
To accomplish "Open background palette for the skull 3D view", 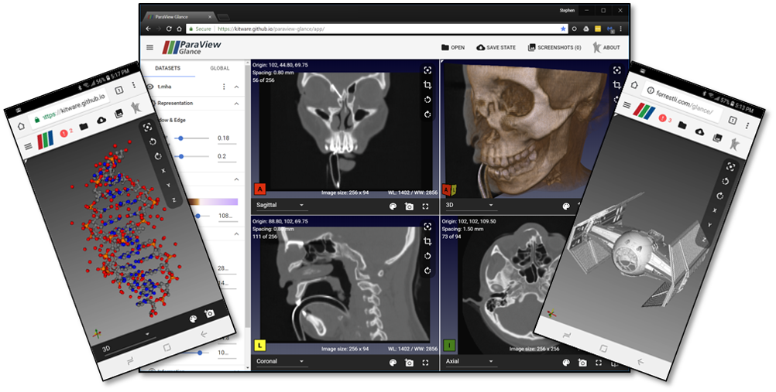I will click(x=566, y=206).
